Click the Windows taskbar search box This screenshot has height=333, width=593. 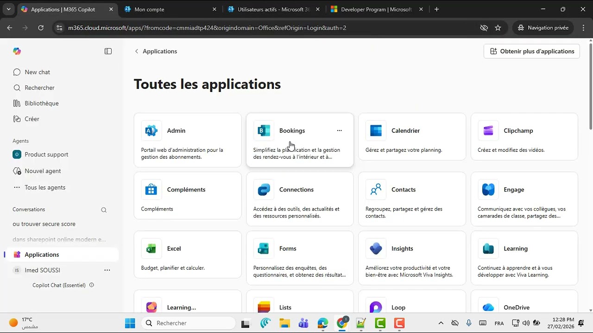188,323
